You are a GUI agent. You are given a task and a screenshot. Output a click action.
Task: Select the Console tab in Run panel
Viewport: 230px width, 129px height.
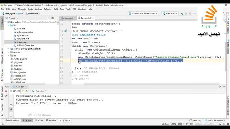pyautogui.click(x=15, y=91)
